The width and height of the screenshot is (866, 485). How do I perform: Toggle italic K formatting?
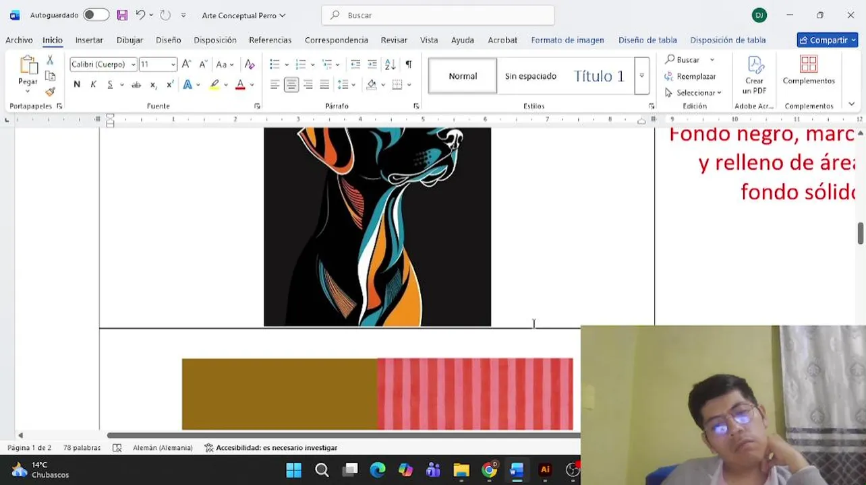pos(93,85)
